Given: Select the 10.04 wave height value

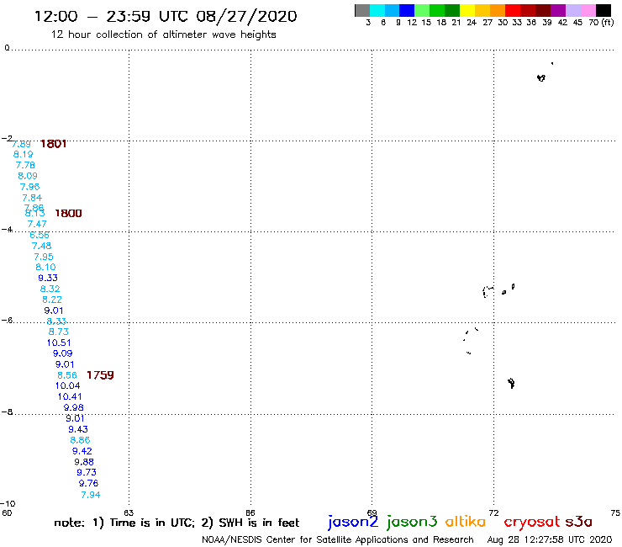Looking at the screenshot, I should point(67,385).
